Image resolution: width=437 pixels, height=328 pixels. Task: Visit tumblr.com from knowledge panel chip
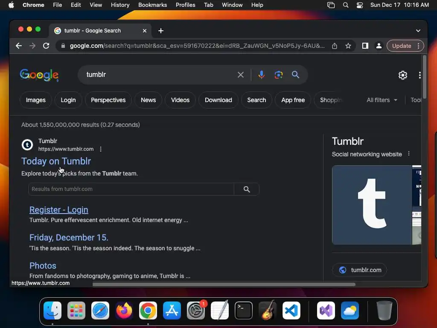[359, 270]
